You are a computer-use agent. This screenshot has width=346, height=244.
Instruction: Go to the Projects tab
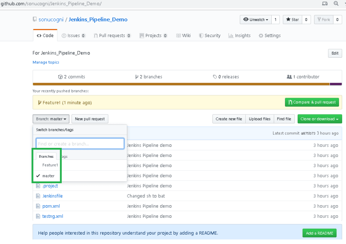point(153,35)
